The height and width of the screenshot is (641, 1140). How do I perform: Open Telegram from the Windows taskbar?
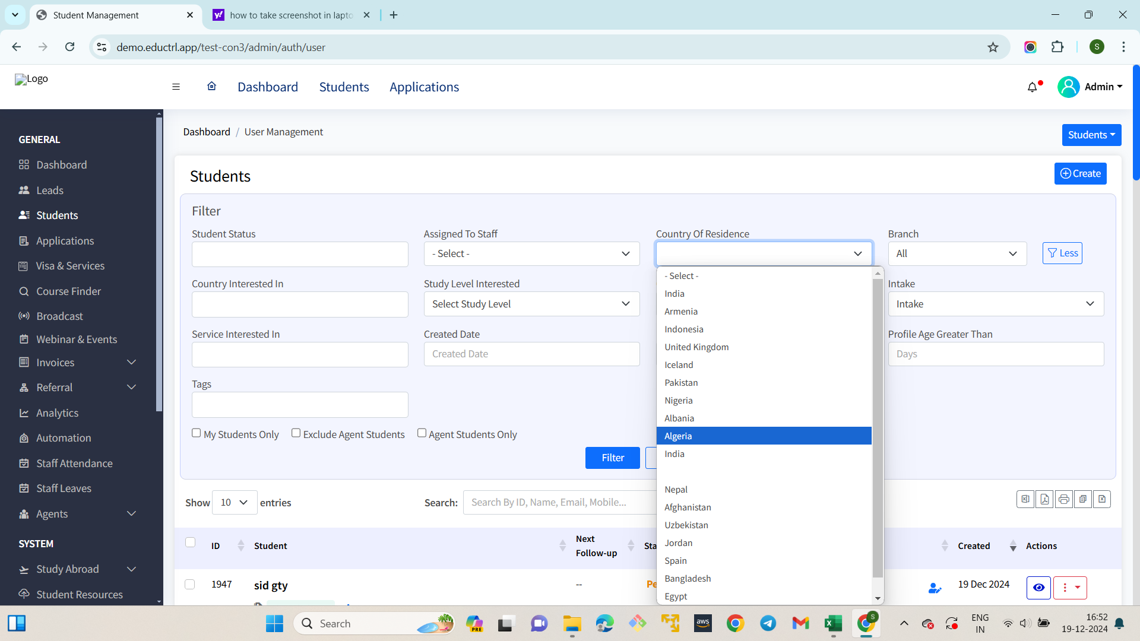[768, 623]
